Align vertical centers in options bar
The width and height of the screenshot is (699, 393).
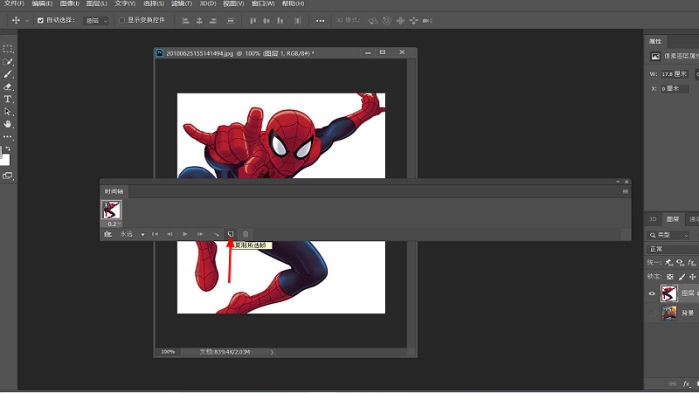coord(266,20)
